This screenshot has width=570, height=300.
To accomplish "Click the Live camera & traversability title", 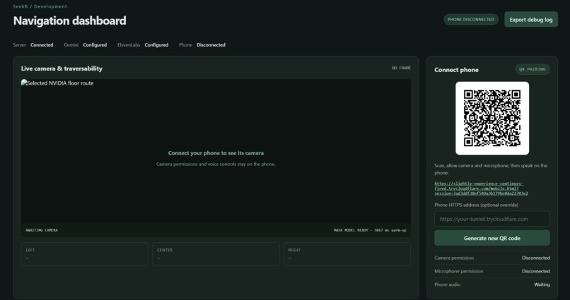I will 62,68.
